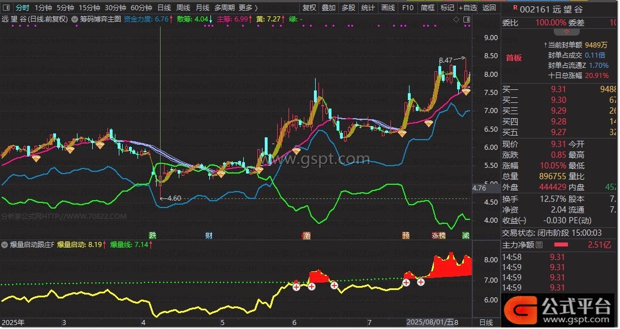The image size is (620, 329).
Task: Click the 跌 event marker under the chart
Action: point(152,235)
